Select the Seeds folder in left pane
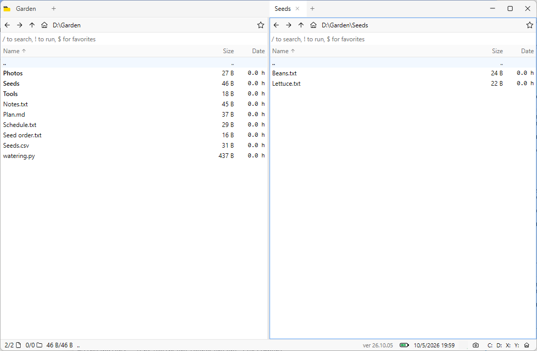This screenshot has height=351, width=537. tap(134, 83)
